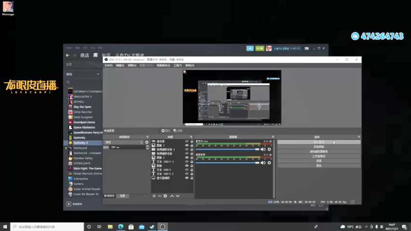
Task: Click Properties gear button above docks
Action: tap(165, 131)
